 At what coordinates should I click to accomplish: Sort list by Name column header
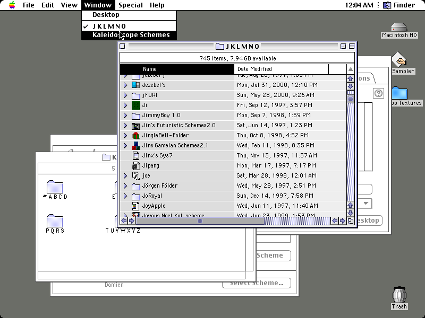[177, 69]
